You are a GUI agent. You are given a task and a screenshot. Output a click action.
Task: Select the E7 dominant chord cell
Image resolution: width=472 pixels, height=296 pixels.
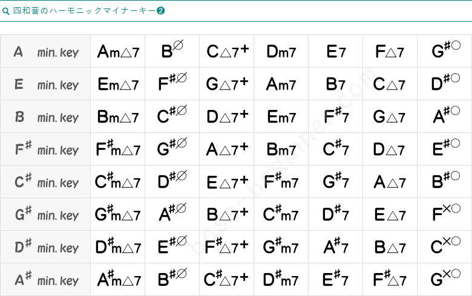[336, 52]
